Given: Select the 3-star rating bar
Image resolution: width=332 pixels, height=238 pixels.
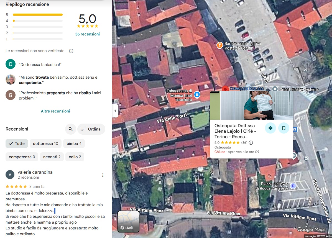Looking at the screenshot, I should coord(37,27).
